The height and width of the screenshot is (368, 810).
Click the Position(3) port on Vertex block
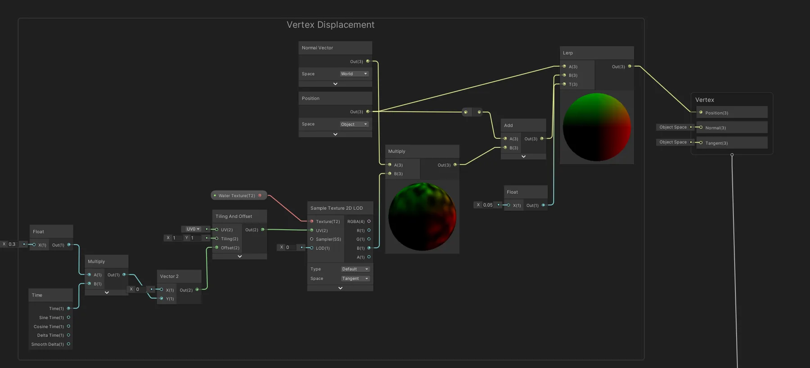coord(701,112)
